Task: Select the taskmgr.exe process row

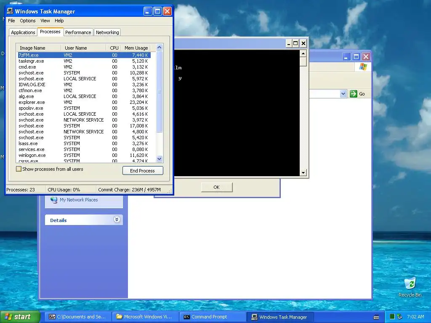Action: (84, 61)
